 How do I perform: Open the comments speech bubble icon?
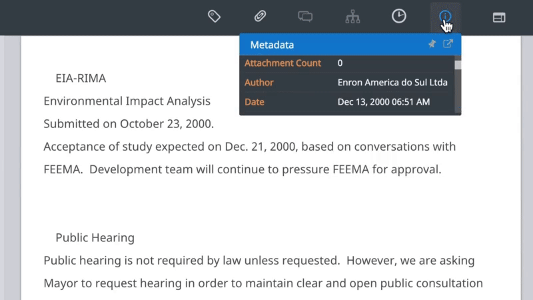coord(305,16)
